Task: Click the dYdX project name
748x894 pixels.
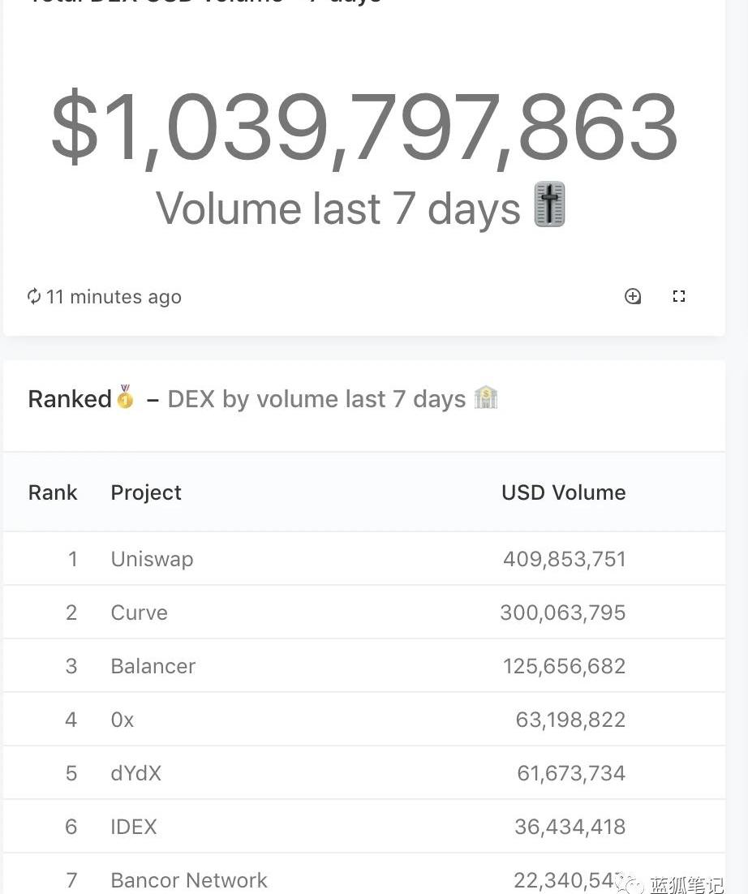Action: tap(135, 773)
